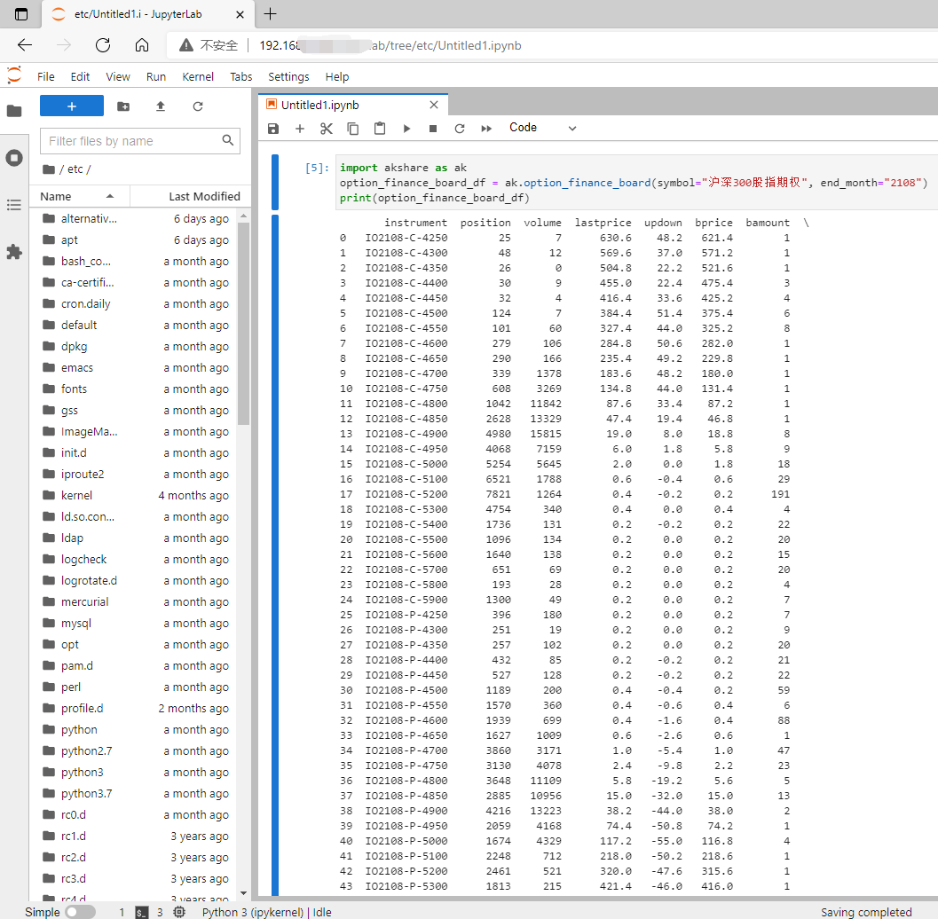This screenshot has width=938, height=919.
Task: Restart the kernel icon
Action: click(x=460, y=129)
